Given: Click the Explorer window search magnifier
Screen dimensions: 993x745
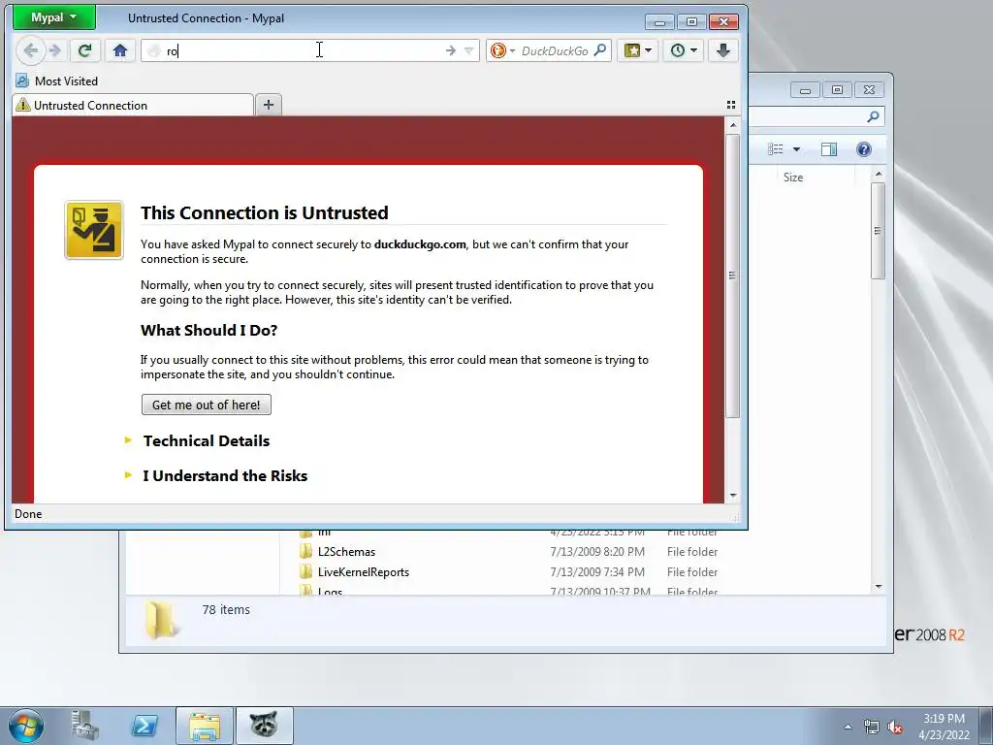Looking at the screenshot, I should point(873,116).
